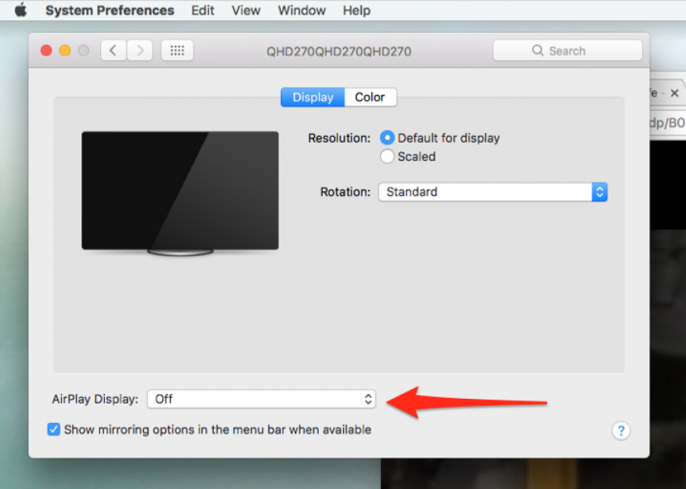Click the magnifying glass in the Search field
Viewport: 686px width, 489px height.
538,50
